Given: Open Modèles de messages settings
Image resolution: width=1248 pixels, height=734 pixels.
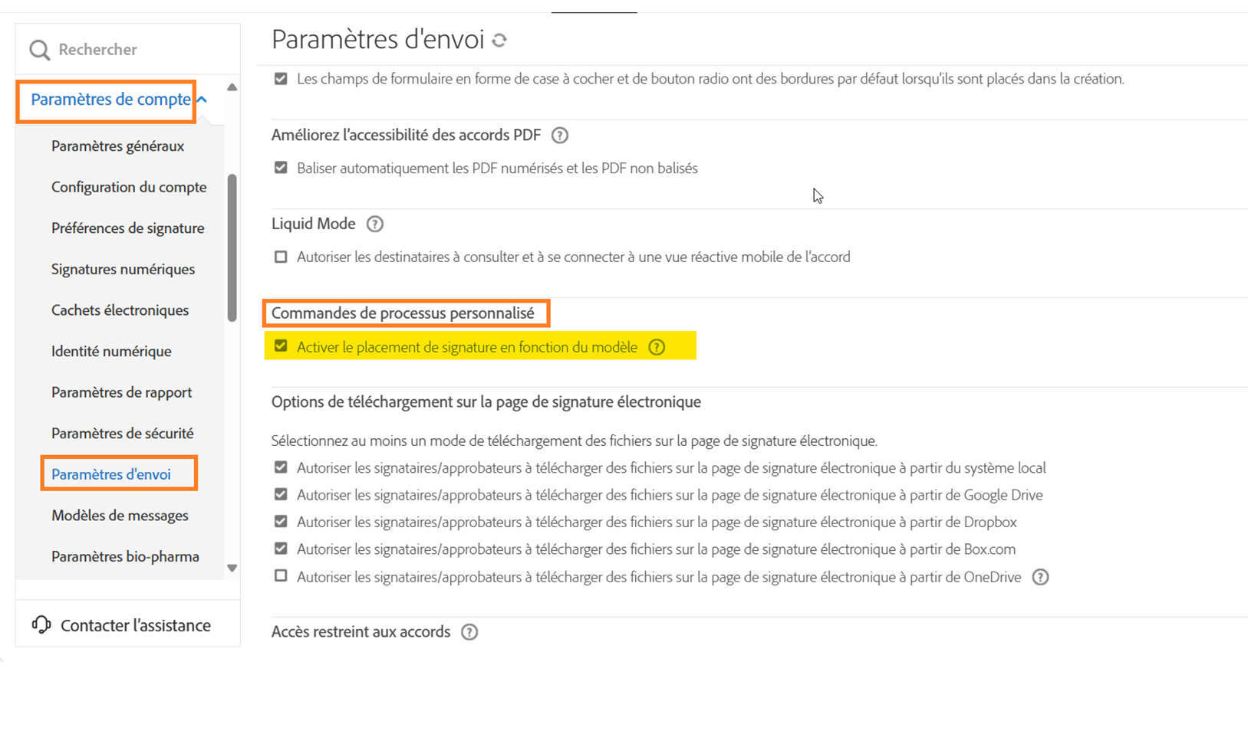Looking at the screenshot, I should pos(120,516).
